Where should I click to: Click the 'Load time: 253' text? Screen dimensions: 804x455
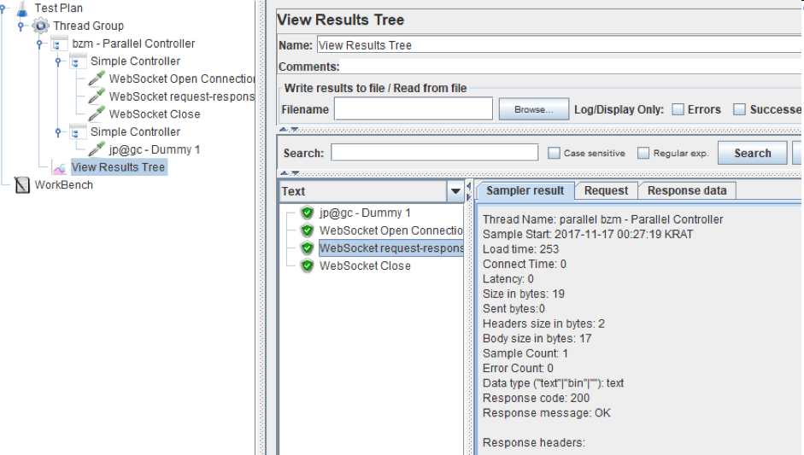click(x=520, y=249)
